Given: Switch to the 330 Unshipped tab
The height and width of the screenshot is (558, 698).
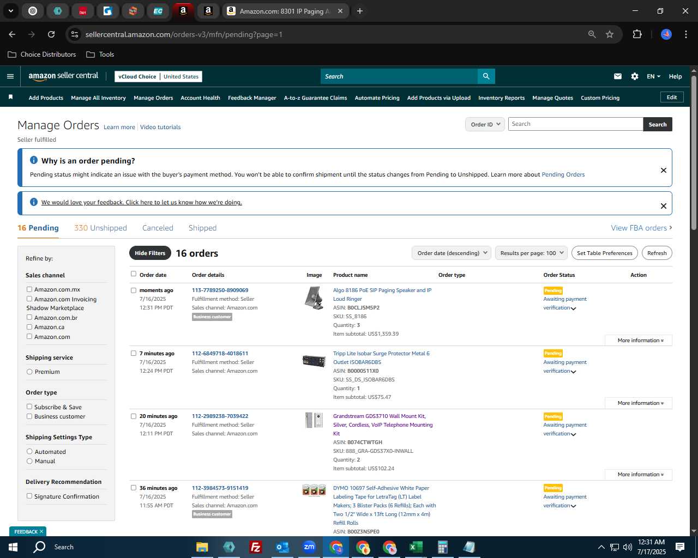Looking at the screenshot, I should tap(100, 228).
